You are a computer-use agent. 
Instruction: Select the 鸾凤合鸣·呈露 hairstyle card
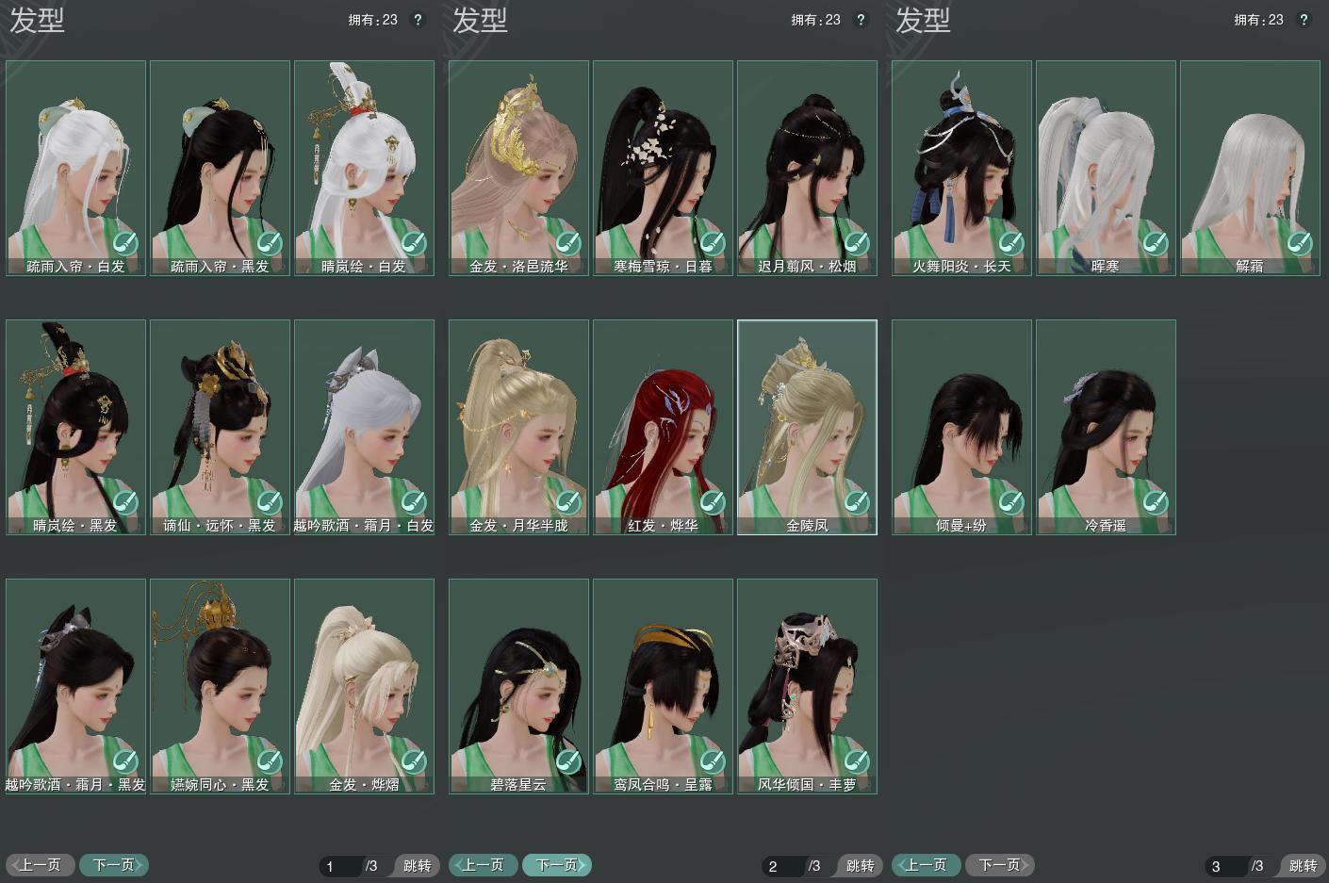pyautogui.click(x=664, y=687)
